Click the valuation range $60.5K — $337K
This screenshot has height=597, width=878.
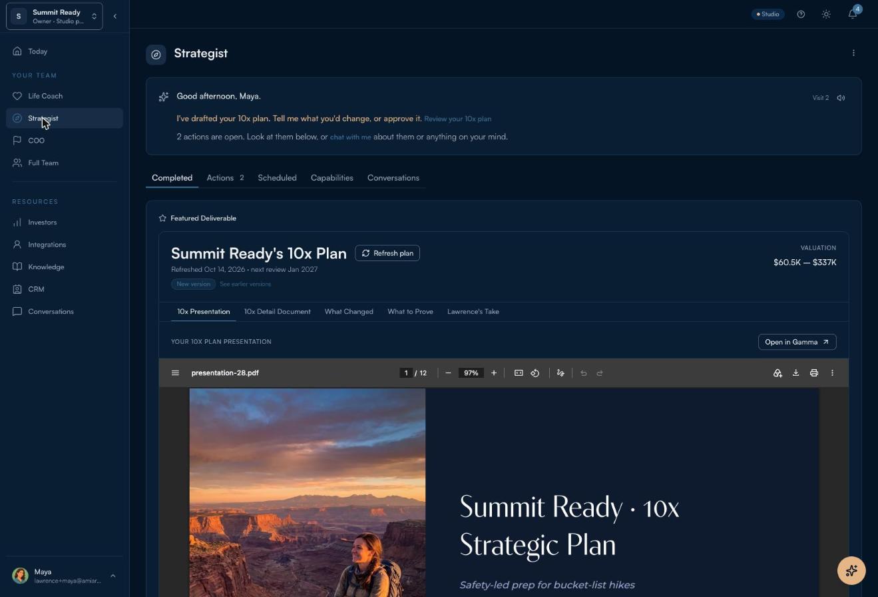click(x=805, y=263)
